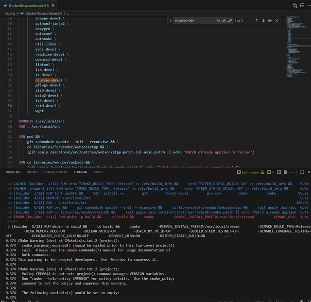Viewport: 311px width, 302px height.
Task: Click the 'python3-jinja2' package line
Action: point(52,24)
